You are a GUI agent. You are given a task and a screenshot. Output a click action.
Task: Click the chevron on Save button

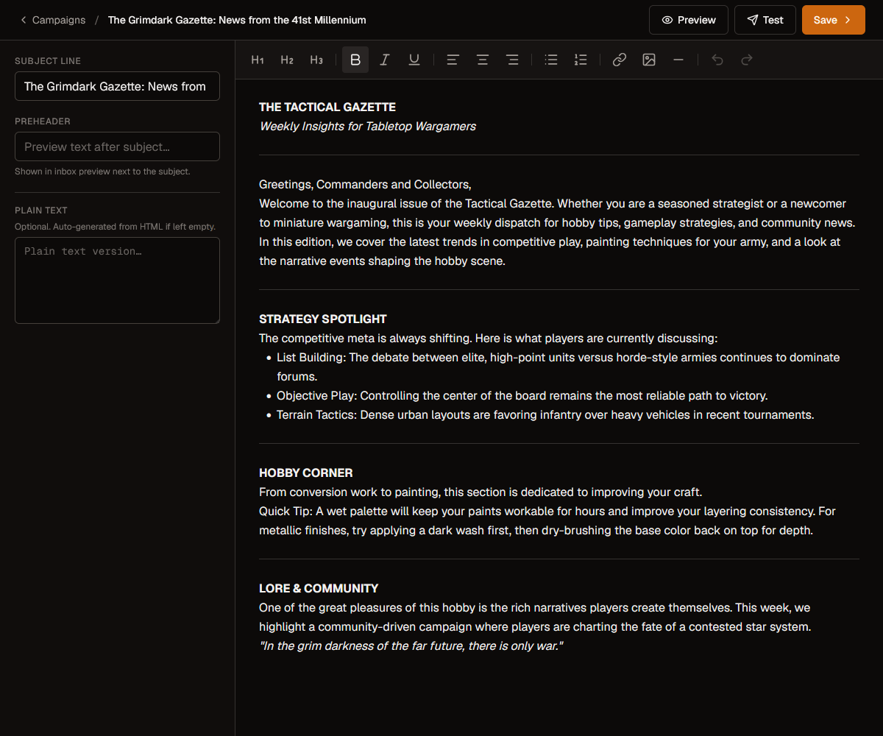(848, 20)
